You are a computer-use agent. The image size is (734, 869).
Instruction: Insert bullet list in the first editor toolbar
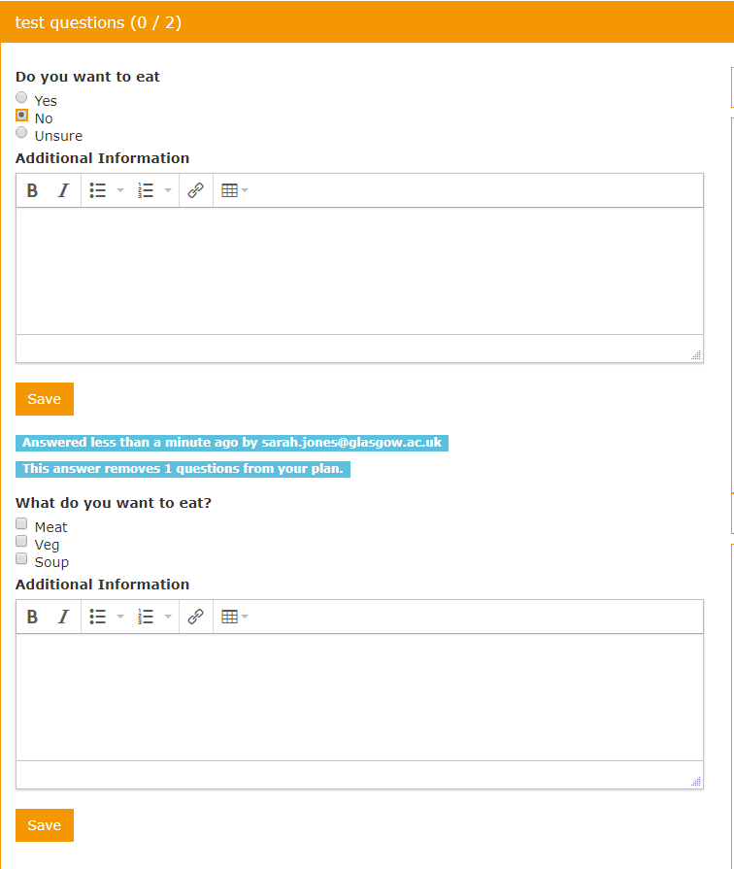(x=98, y=190)
